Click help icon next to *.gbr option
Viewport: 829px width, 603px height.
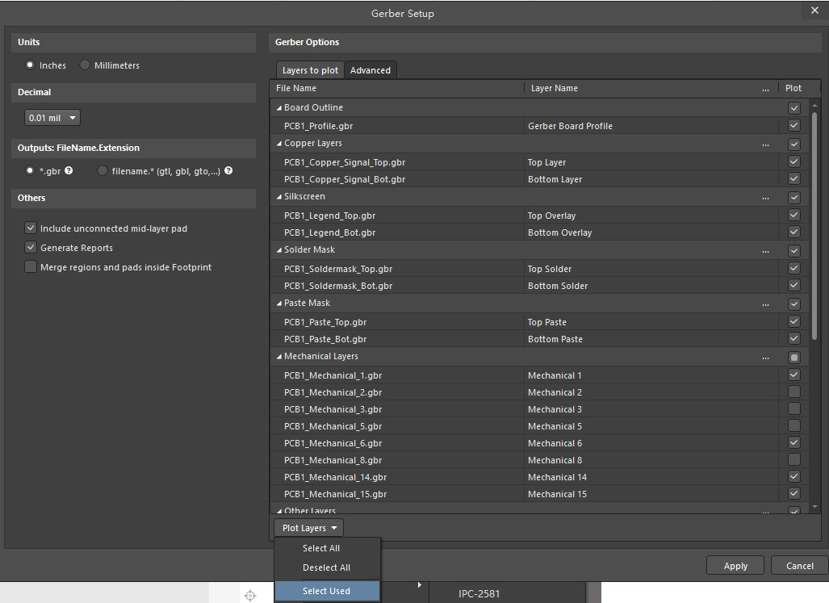[69, 170]
